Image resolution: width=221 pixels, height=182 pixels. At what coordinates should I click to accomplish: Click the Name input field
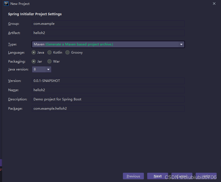click(x=108, y=90)
